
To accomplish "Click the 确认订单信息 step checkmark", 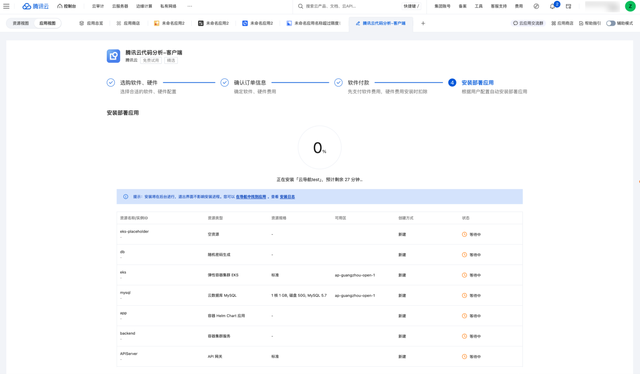I will (x=225, y=82).
